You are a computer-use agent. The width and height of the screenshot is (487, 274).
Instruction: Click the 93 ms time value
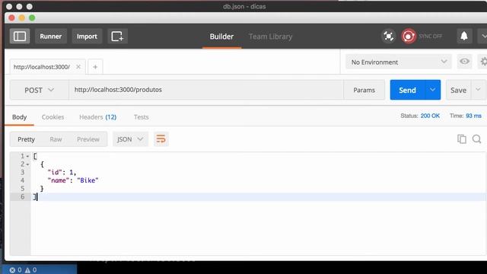click(x=473, y=116)
